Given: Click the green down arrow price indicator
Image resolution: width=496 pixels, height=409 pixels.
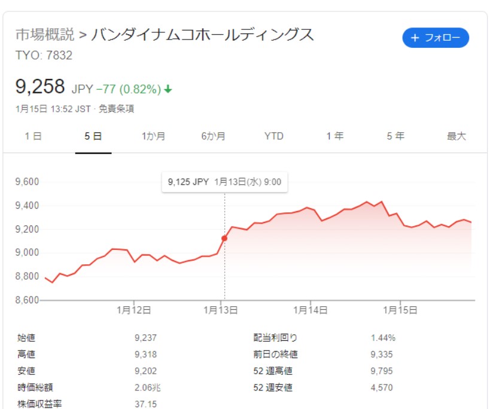Looking at the screenshot, I should pos(168,89).
